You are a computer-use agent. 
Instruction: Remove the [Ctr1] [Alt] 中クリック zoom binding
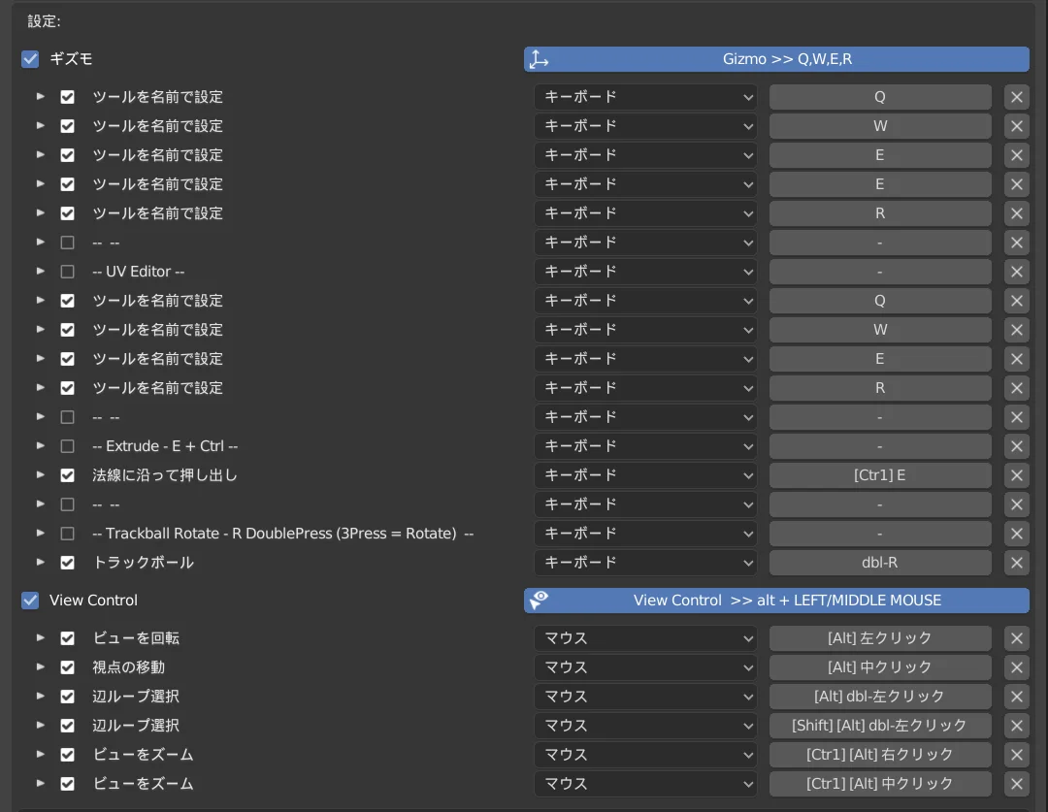pyautogui.click(x=1016, y=784)
